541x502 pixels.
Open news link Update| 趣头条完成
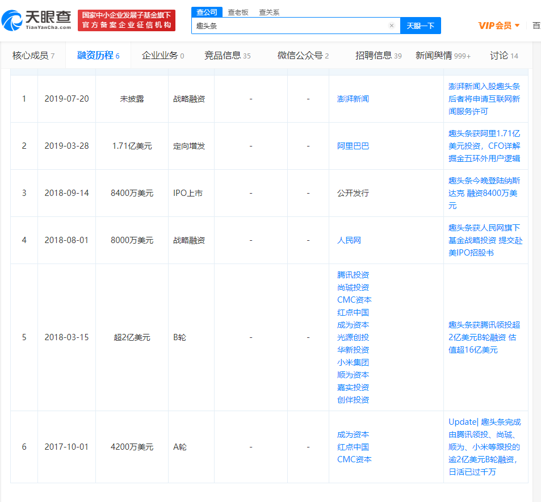[484, 447]
